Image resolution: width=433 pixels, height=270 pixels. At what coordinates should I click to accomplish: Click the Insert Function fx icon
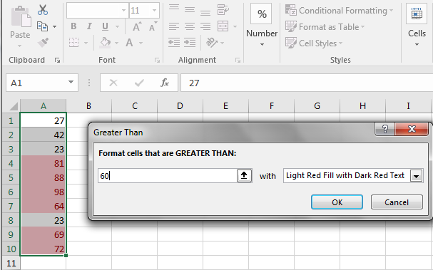point(165,83)
